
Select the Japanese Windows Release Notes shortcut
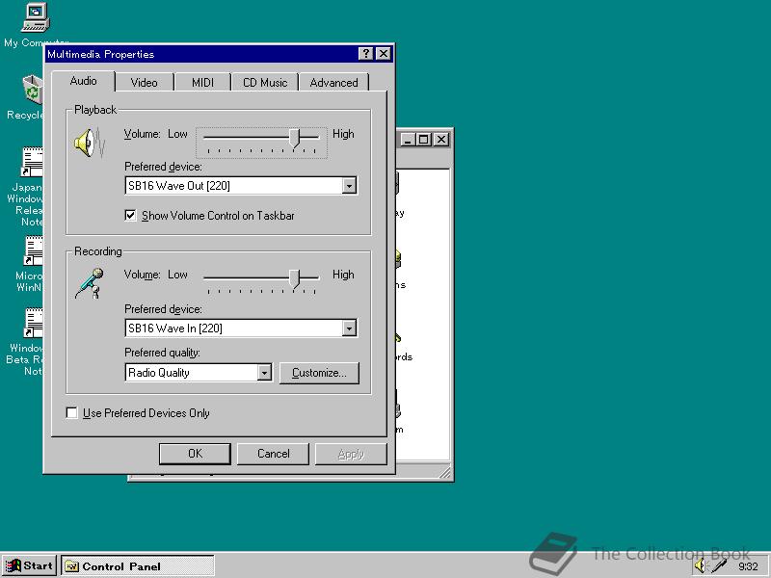(x=32, y=162)
